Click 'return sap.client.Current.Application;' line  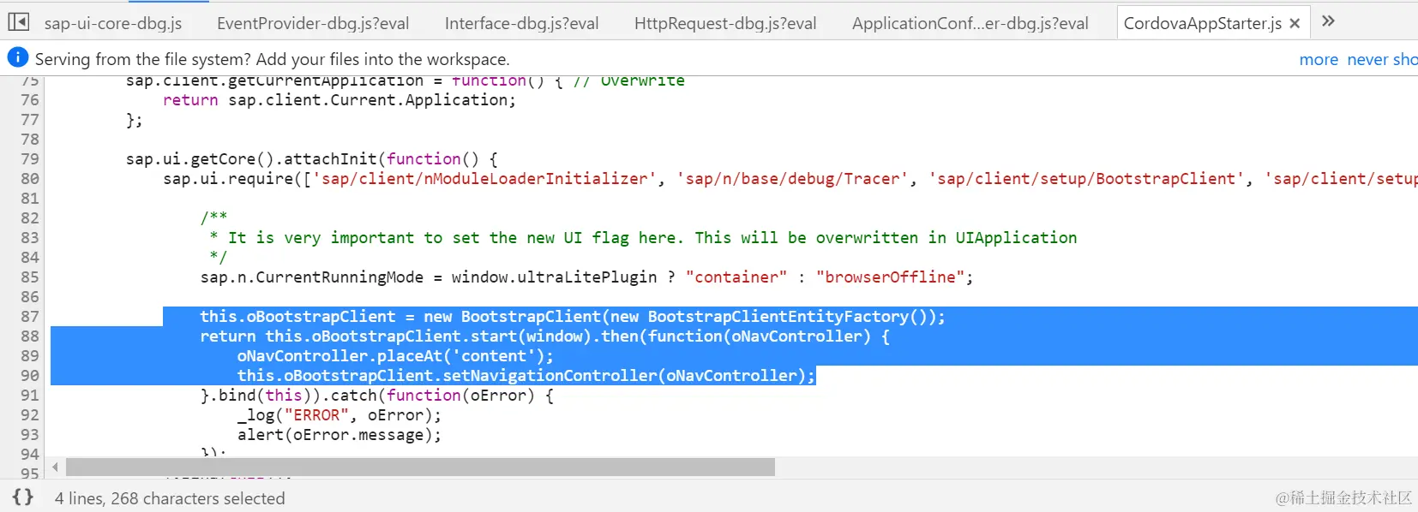coord(339,99)
